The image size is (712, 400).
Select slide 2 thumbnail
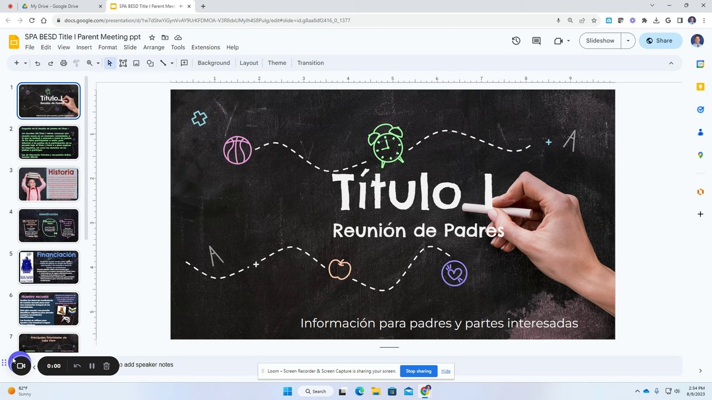[49, 142]
